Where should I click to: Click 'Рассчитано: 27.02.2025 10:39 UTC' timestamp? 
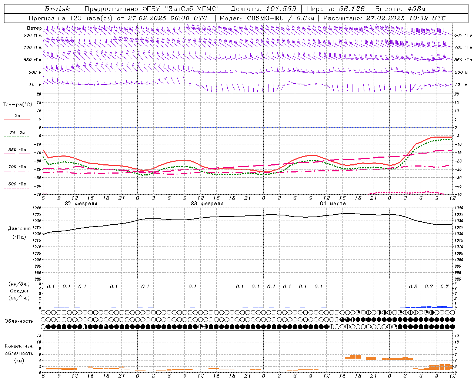click(384, 18)
